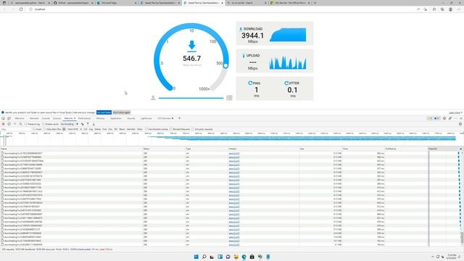This screenshot has width=464, height=261.
Task: Sort requests by the Name column header
Action: 71,149
